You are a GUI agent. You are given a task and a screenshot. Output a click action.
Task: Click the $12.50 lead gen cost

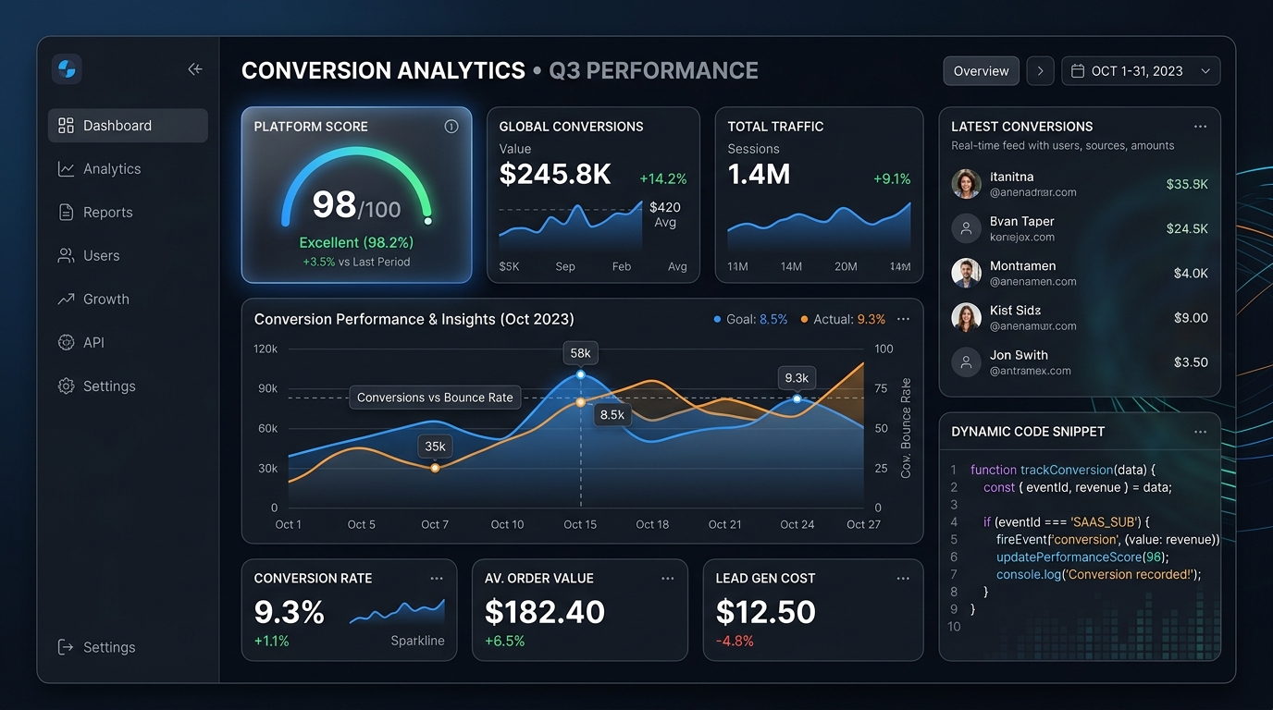766,612
